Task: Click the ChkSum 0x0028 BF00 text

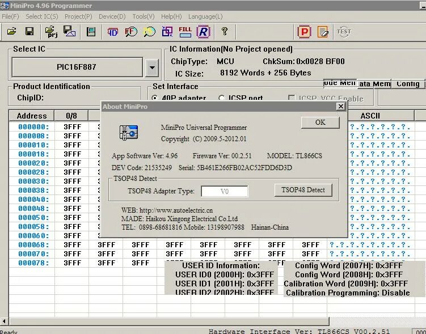Action: [303, 61]
